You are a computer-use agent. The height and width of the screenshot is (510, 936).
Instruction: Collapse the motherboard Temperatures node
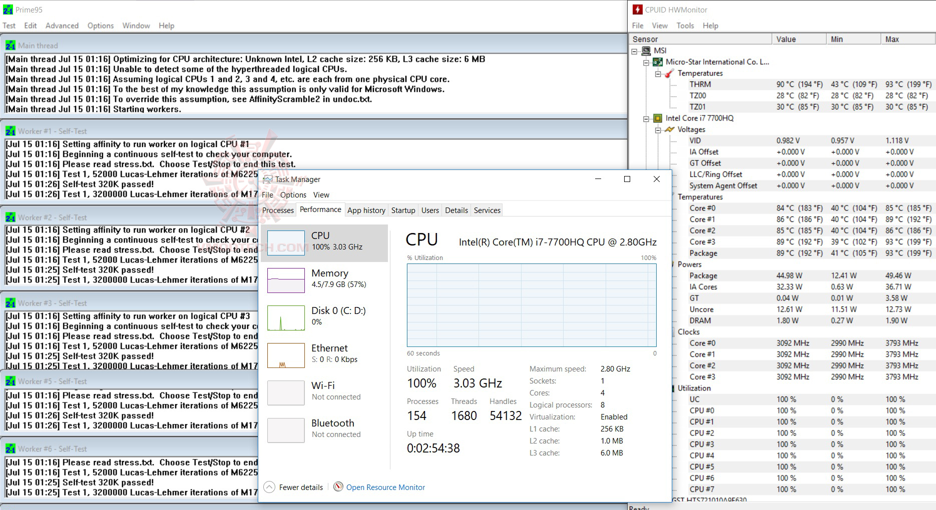tap(658, 73)
